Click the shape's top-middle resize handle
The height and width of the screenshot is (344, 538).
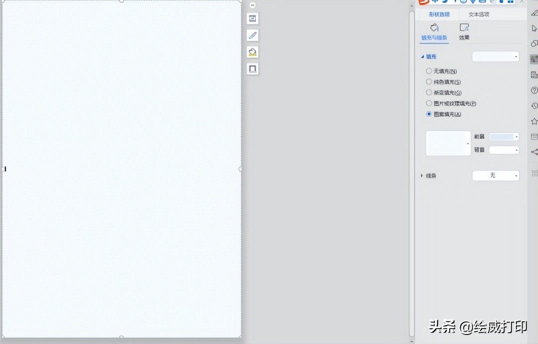(x=121, y=1)
